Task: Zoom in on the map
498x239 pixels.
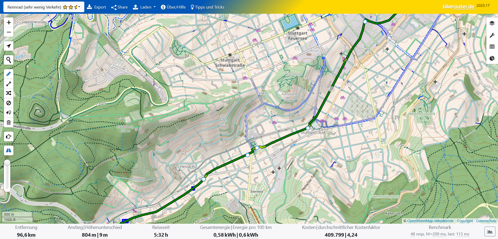Action: 9,23
